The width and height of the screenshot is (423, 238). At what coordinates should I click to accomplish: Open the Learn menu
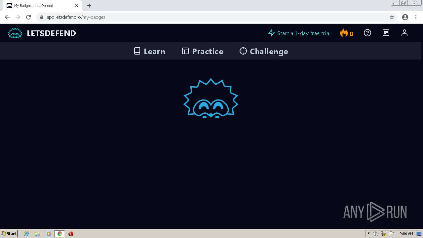coord(149,51)
